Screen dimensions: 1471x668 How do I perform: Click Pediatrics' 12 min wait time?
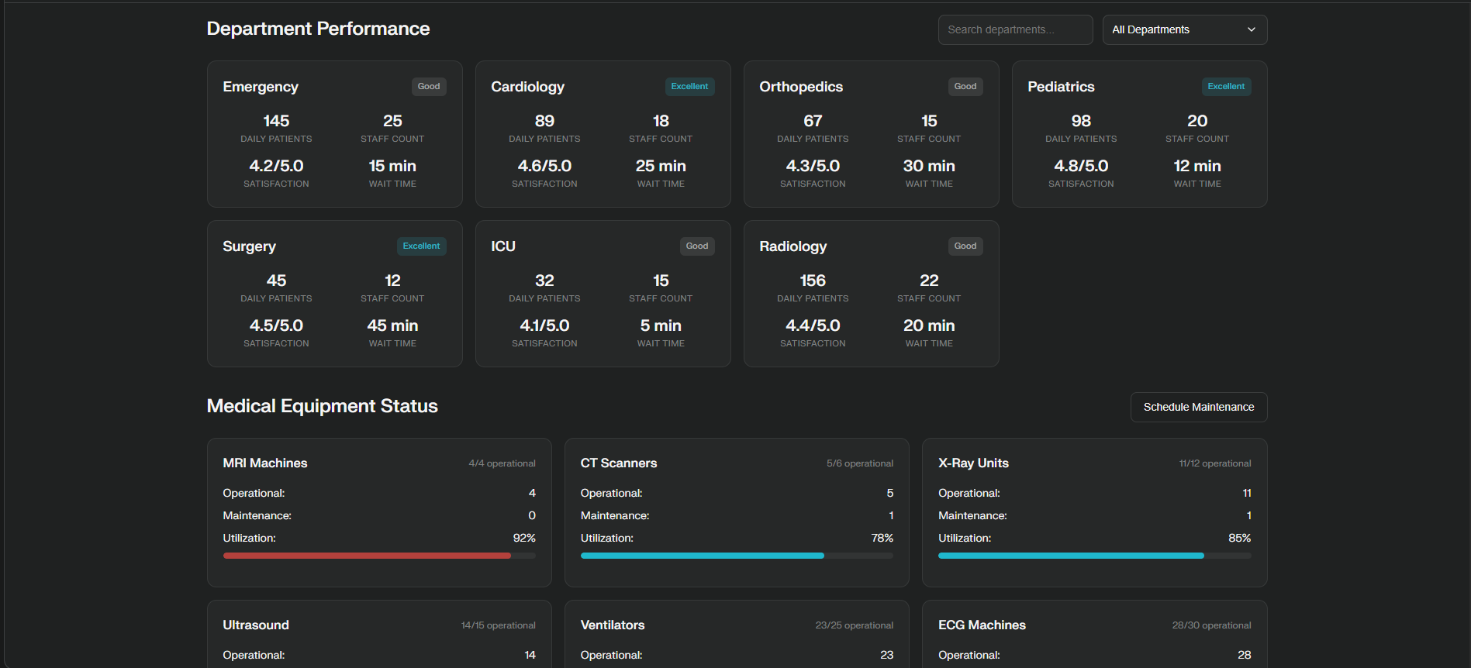[x=1197, y=166]
